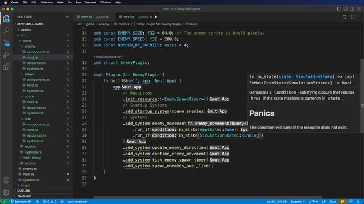Screen dimensions: 364x204
Task: Click the feedback icon in status bar
Action: coord(350,202)
